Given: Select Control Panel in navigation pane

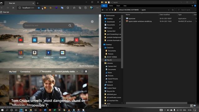Looking at the screenshot, I should tap(111, 88).
